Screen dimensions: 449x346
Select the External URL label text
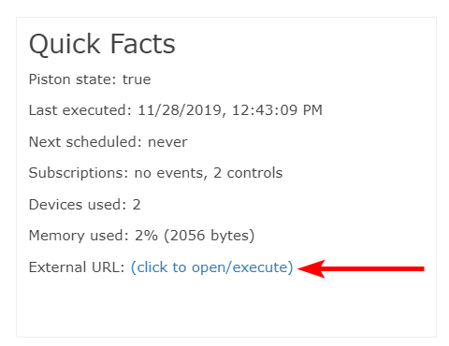click(77, 267)
